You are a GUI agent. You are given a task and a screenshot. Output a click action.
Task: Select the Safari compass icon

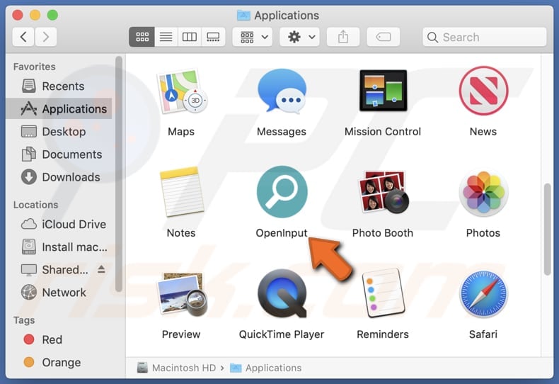point(483,294)
